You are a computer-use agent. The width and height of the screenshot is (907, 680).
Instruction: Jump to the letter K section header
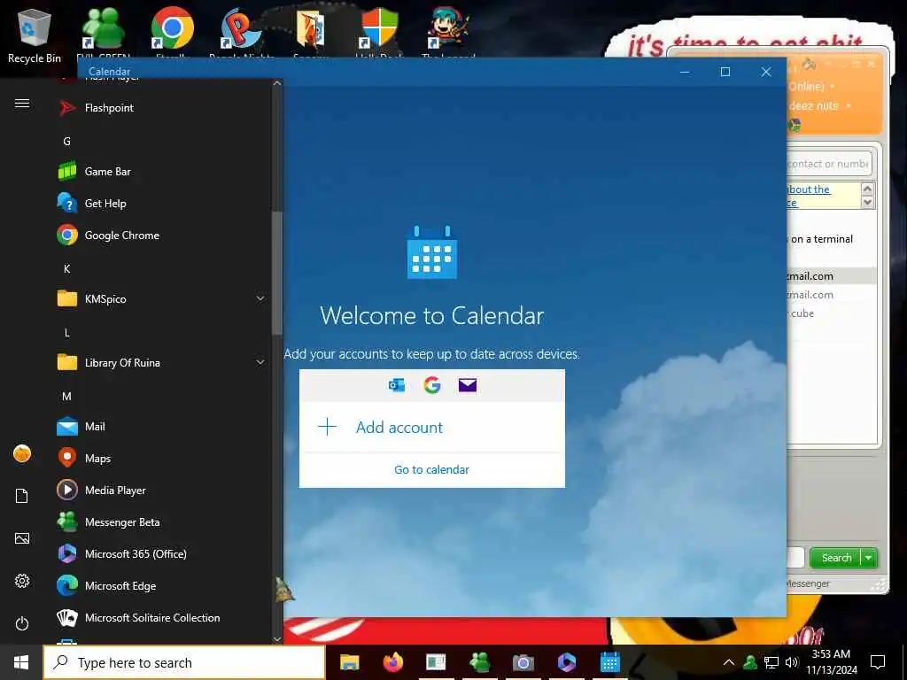(x=67, y=269)
